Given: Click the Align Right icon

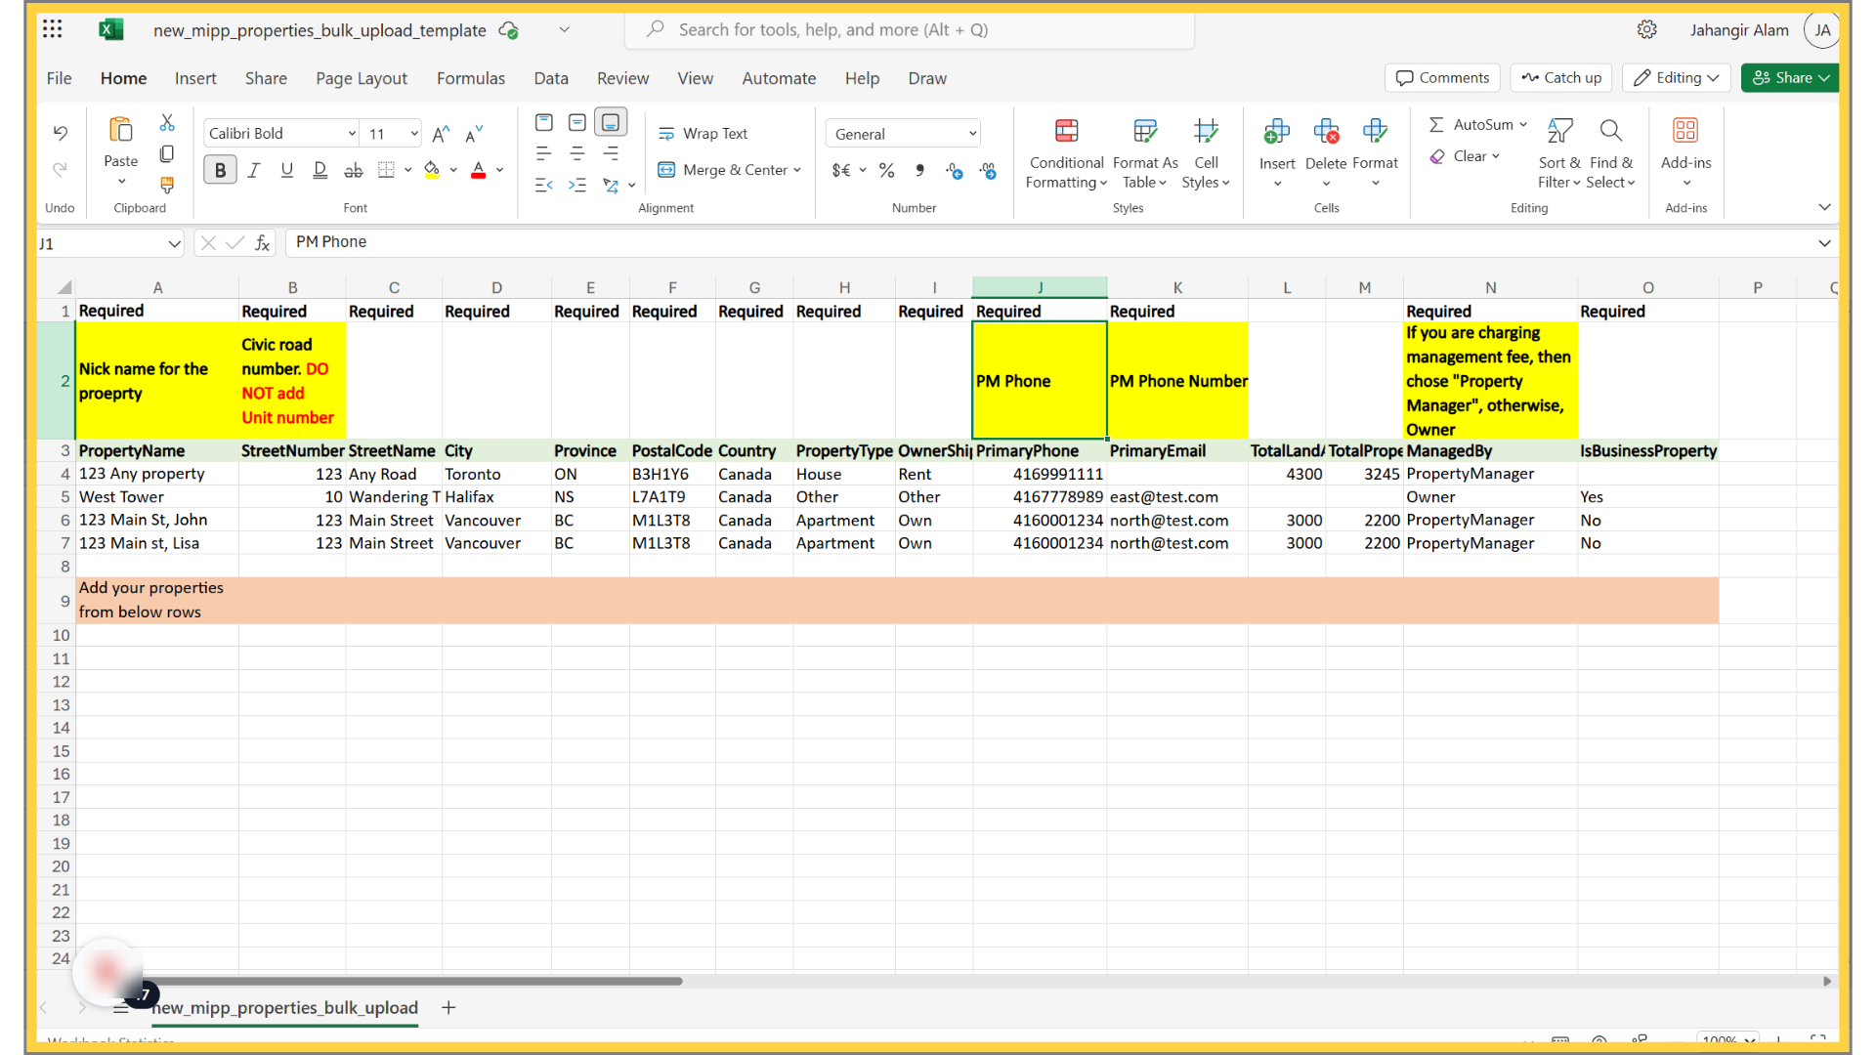Looking at the screenshot, I should pyautogui.click(x=611, y=154).
